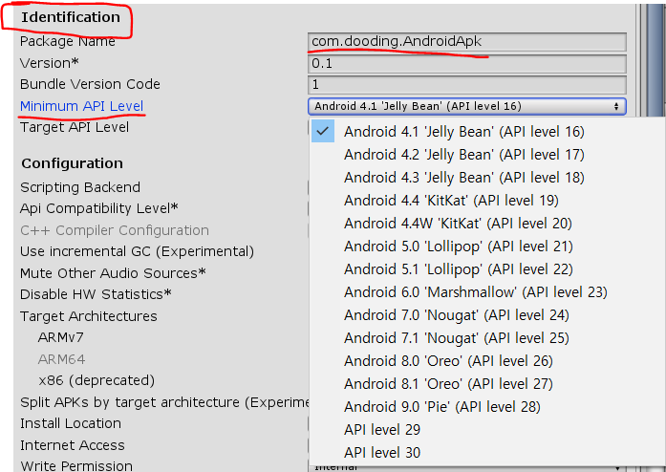Choose Android 8.0 'Oreo' API level 26
Screen dimensions: 666x472
[448, 361]
